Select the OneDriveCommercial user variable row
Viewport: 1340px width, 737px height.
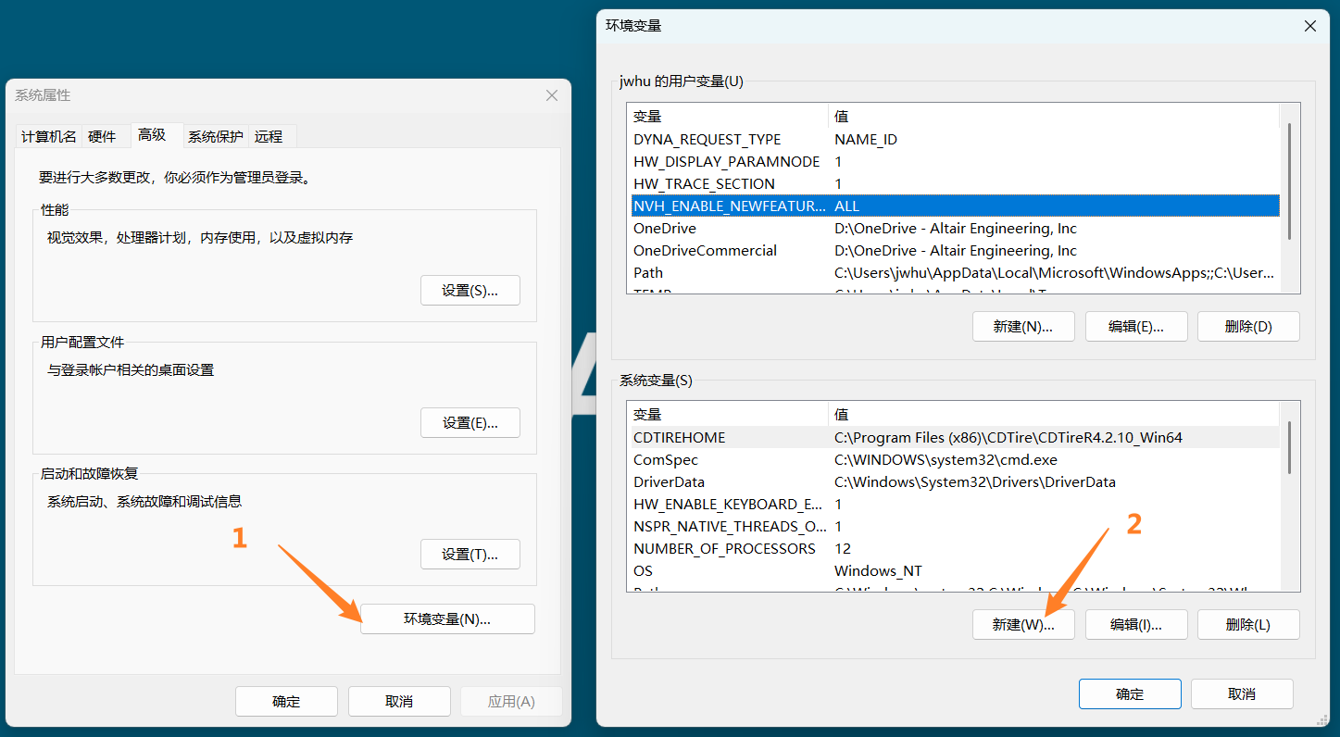(x=706, y=251)
